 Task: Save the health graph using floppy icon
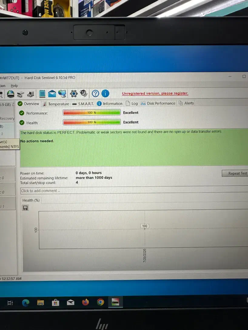25,208
